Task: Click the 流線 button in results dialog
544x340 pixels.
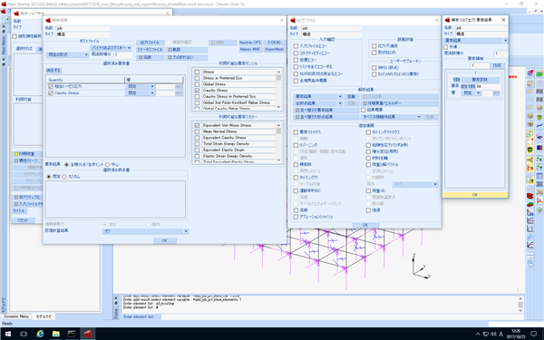Action: (151, 57)
